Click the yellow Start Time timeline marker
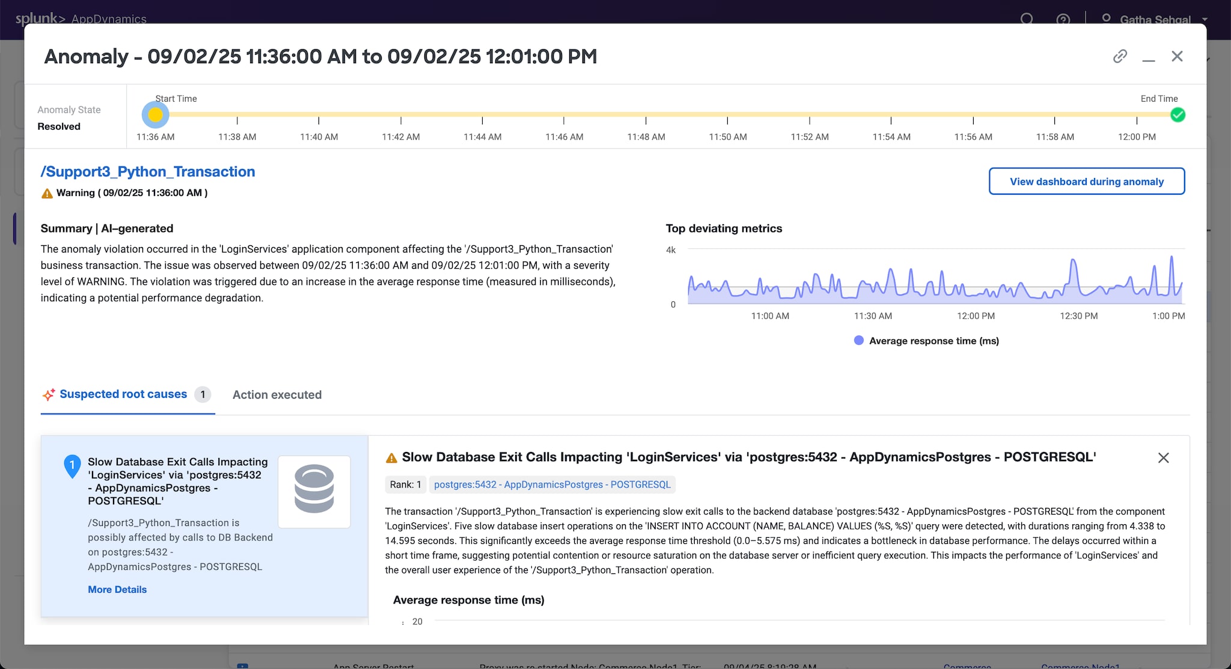The image size is (1231, 669). [156, 115]
